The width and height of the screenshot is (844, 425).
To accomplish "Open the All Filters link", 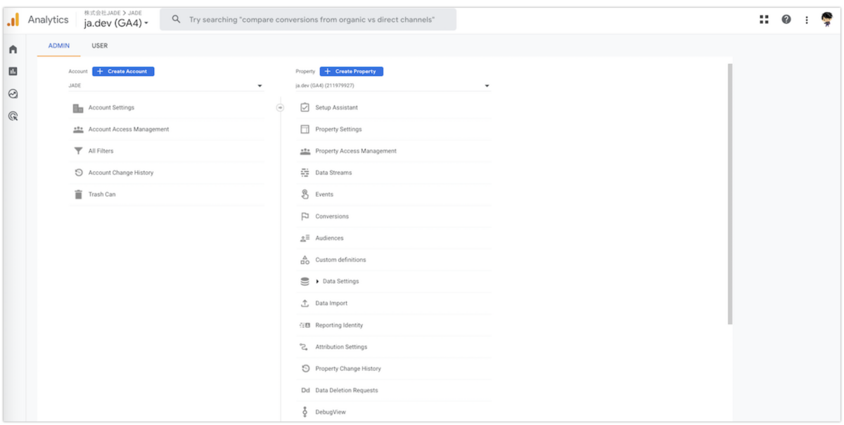I will pyautogui.click(x=101, y=151).
